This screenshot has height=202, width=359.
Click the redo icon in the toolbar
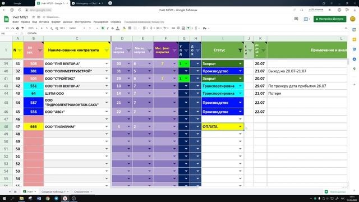12,28
